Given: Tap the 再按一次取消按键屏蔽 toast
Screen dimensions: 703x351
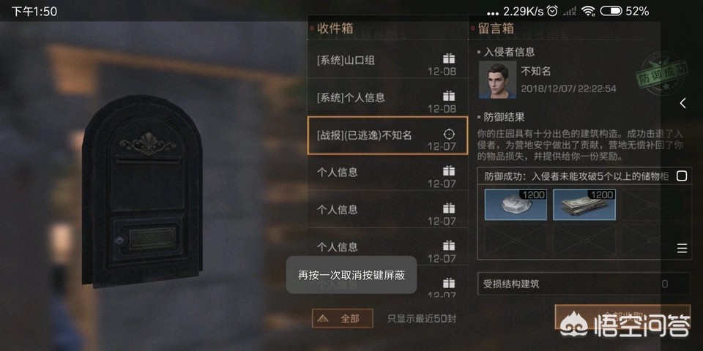Looking at the screenshot, I should pos(351,275).
